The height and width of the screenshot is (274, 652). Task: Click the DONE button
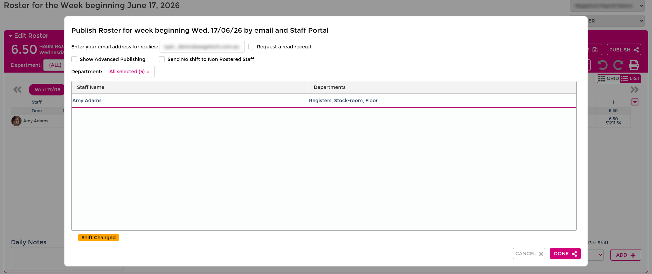coord(565,254)
